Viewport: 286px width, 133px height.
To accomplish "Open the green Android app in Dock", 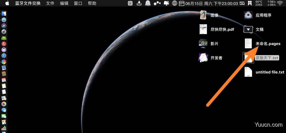I will point(4,38).
